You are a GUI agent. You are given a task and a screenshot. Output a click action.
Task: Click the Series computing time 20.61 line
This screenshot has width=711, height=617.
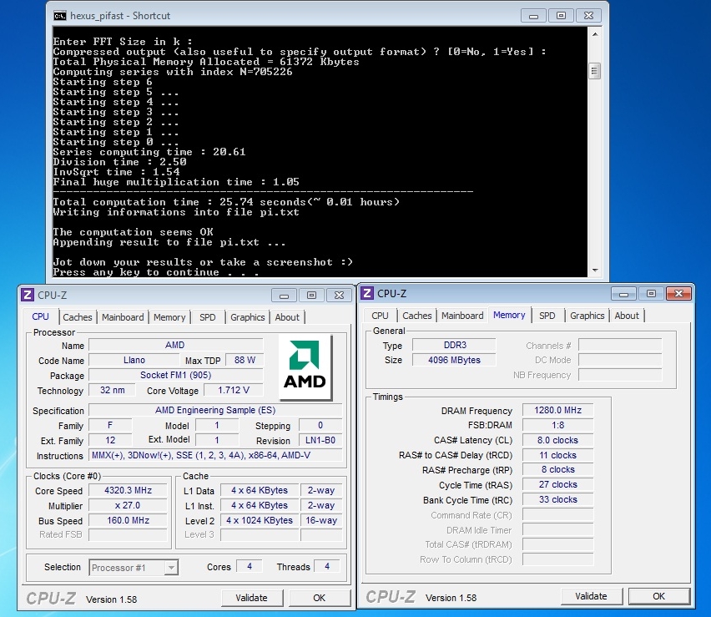click(149, 152)
